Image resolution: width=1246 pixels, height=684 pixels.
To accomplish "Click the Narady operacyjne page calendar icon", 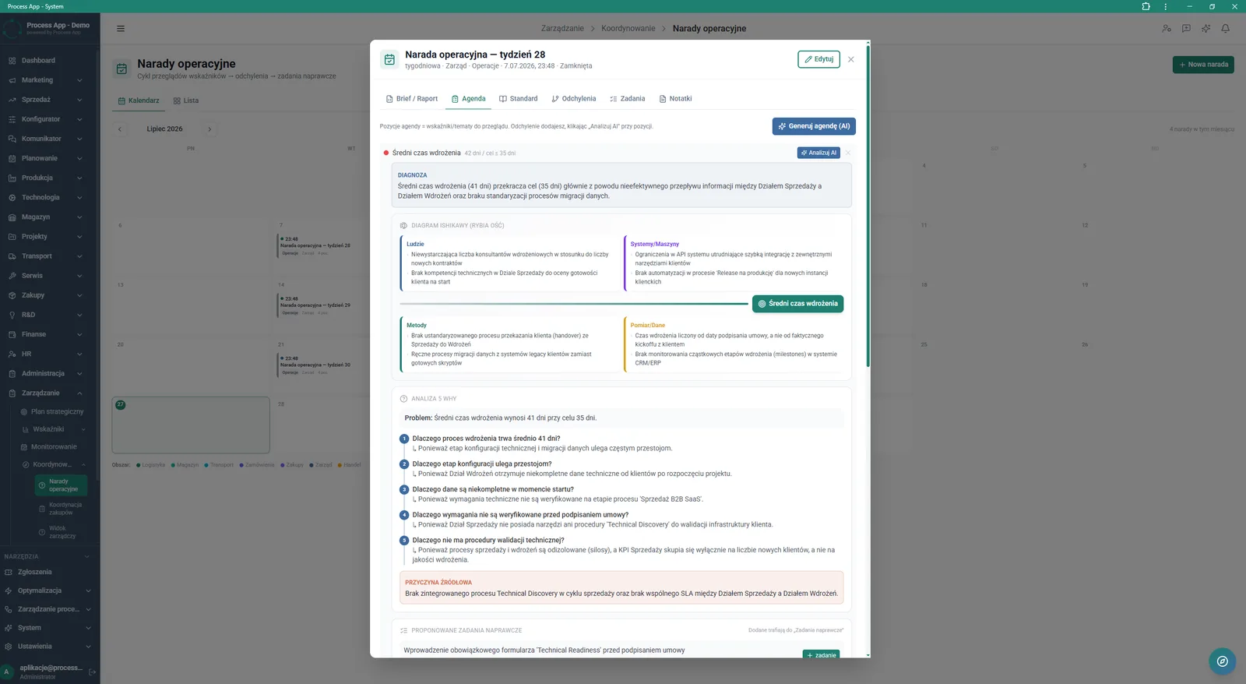I will [121, 69].
